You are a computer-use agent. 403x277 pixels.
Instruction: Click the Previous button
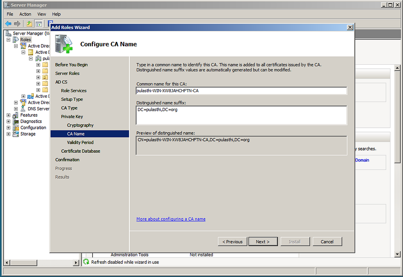(233, 242)
